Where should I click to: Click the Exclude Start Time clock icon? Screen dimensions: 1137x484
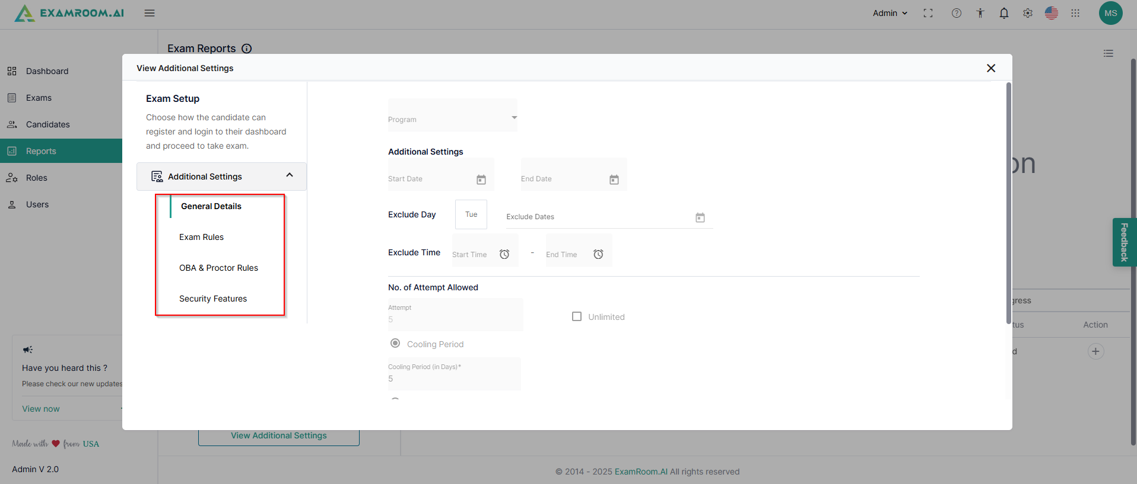(x=504, y=254)
